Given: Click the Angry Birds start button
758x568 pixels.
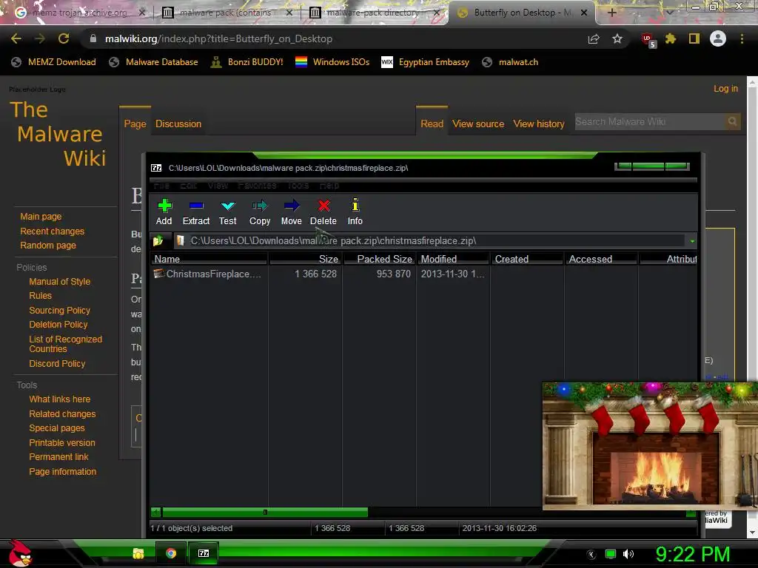Looking at the screenshot, I should [x=20, y=553].
